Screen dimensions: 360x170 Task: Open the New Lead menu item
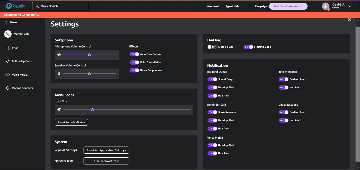(x=212, y=6)
